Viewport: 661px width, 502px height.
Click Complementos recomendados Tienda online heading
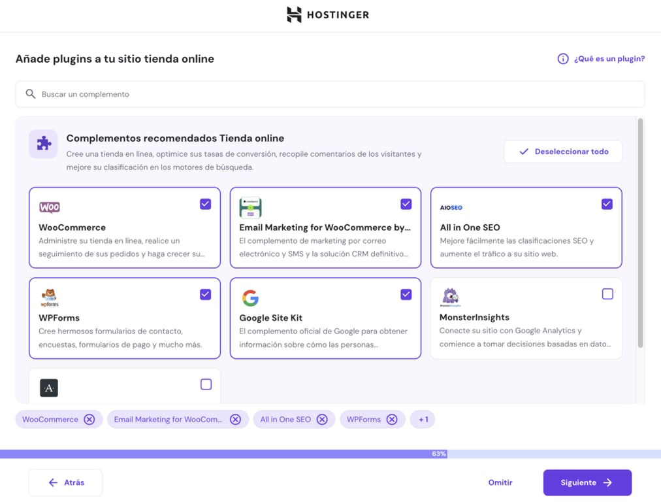(x=175, y=139)
